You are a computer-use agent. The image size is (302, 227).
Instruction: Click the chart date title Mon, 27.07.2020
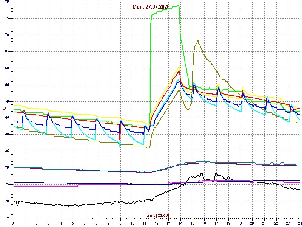tap(151, 7)
